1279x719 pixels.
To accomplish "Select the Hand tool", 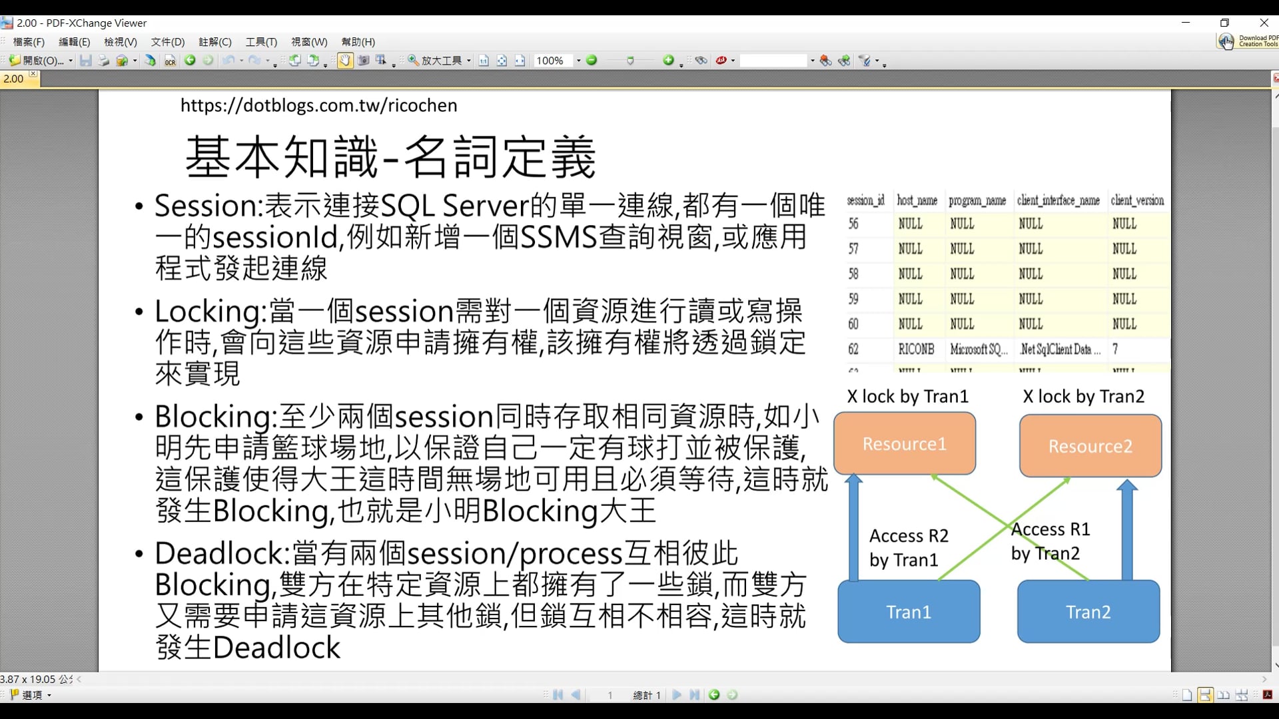I will 344,61.
